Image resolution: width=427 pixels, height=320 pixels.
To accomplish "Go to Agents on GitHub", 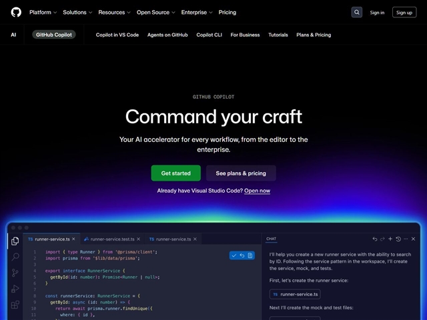I will click(167, 35).
